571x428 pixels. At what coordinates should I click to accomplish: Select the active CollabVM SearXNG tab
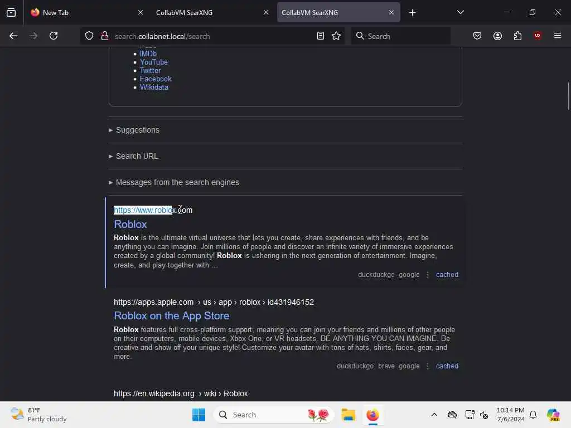338,12
